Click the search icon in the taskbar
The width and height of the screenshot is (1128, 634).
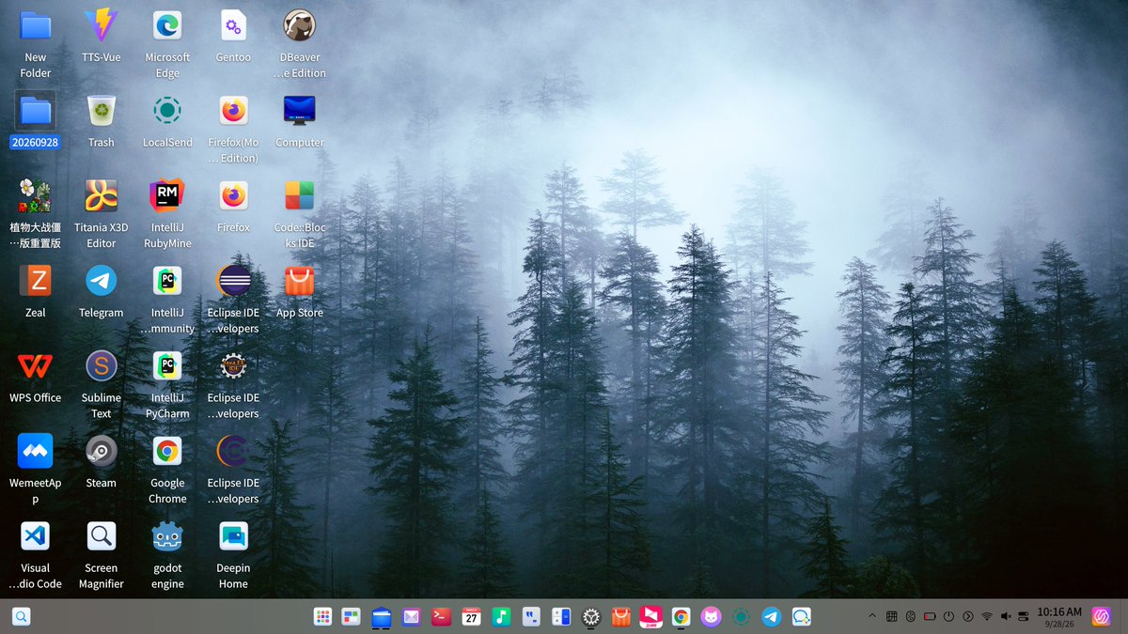pyautogui.click(x=21, y=617)
